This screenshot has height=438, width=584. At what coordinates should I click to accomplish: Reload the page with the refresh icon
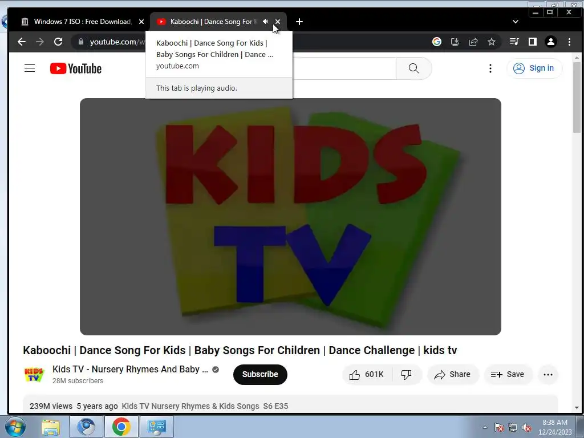58,42
